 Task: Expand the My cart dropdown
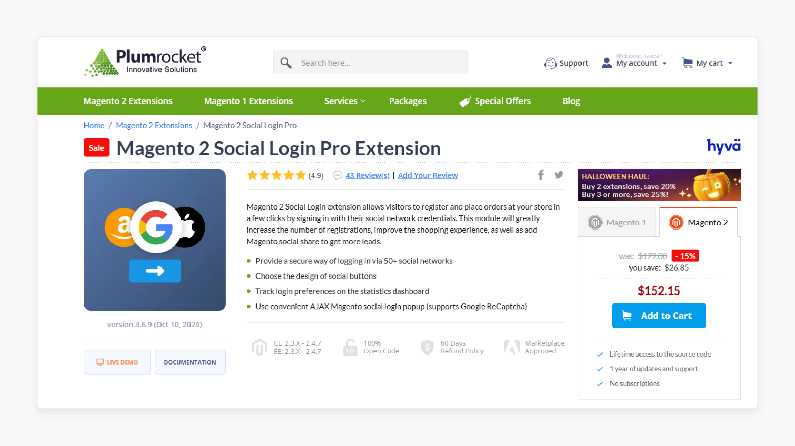[x=731, y=63]
